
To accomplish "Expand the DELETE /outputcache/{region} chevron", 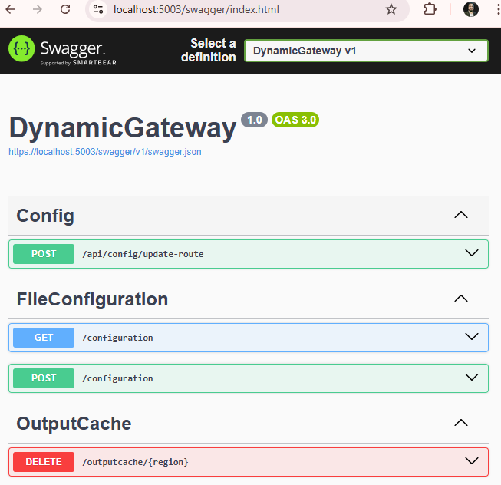I will point(472,461).
